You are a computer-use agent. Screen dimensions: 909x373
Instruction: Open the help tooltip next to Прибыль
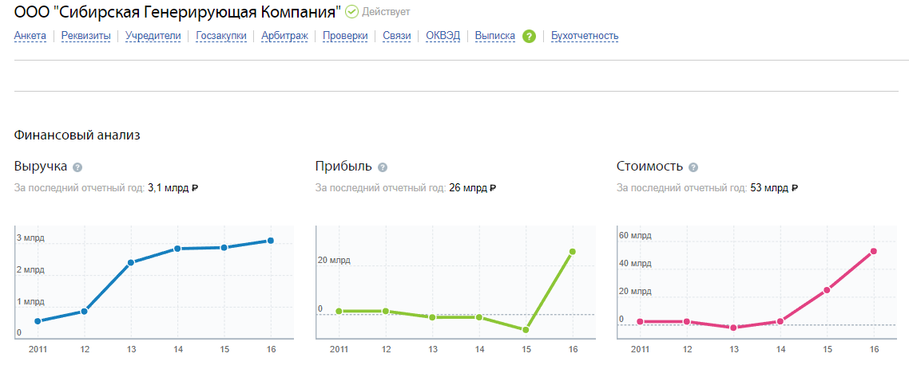tap(382, 167)
